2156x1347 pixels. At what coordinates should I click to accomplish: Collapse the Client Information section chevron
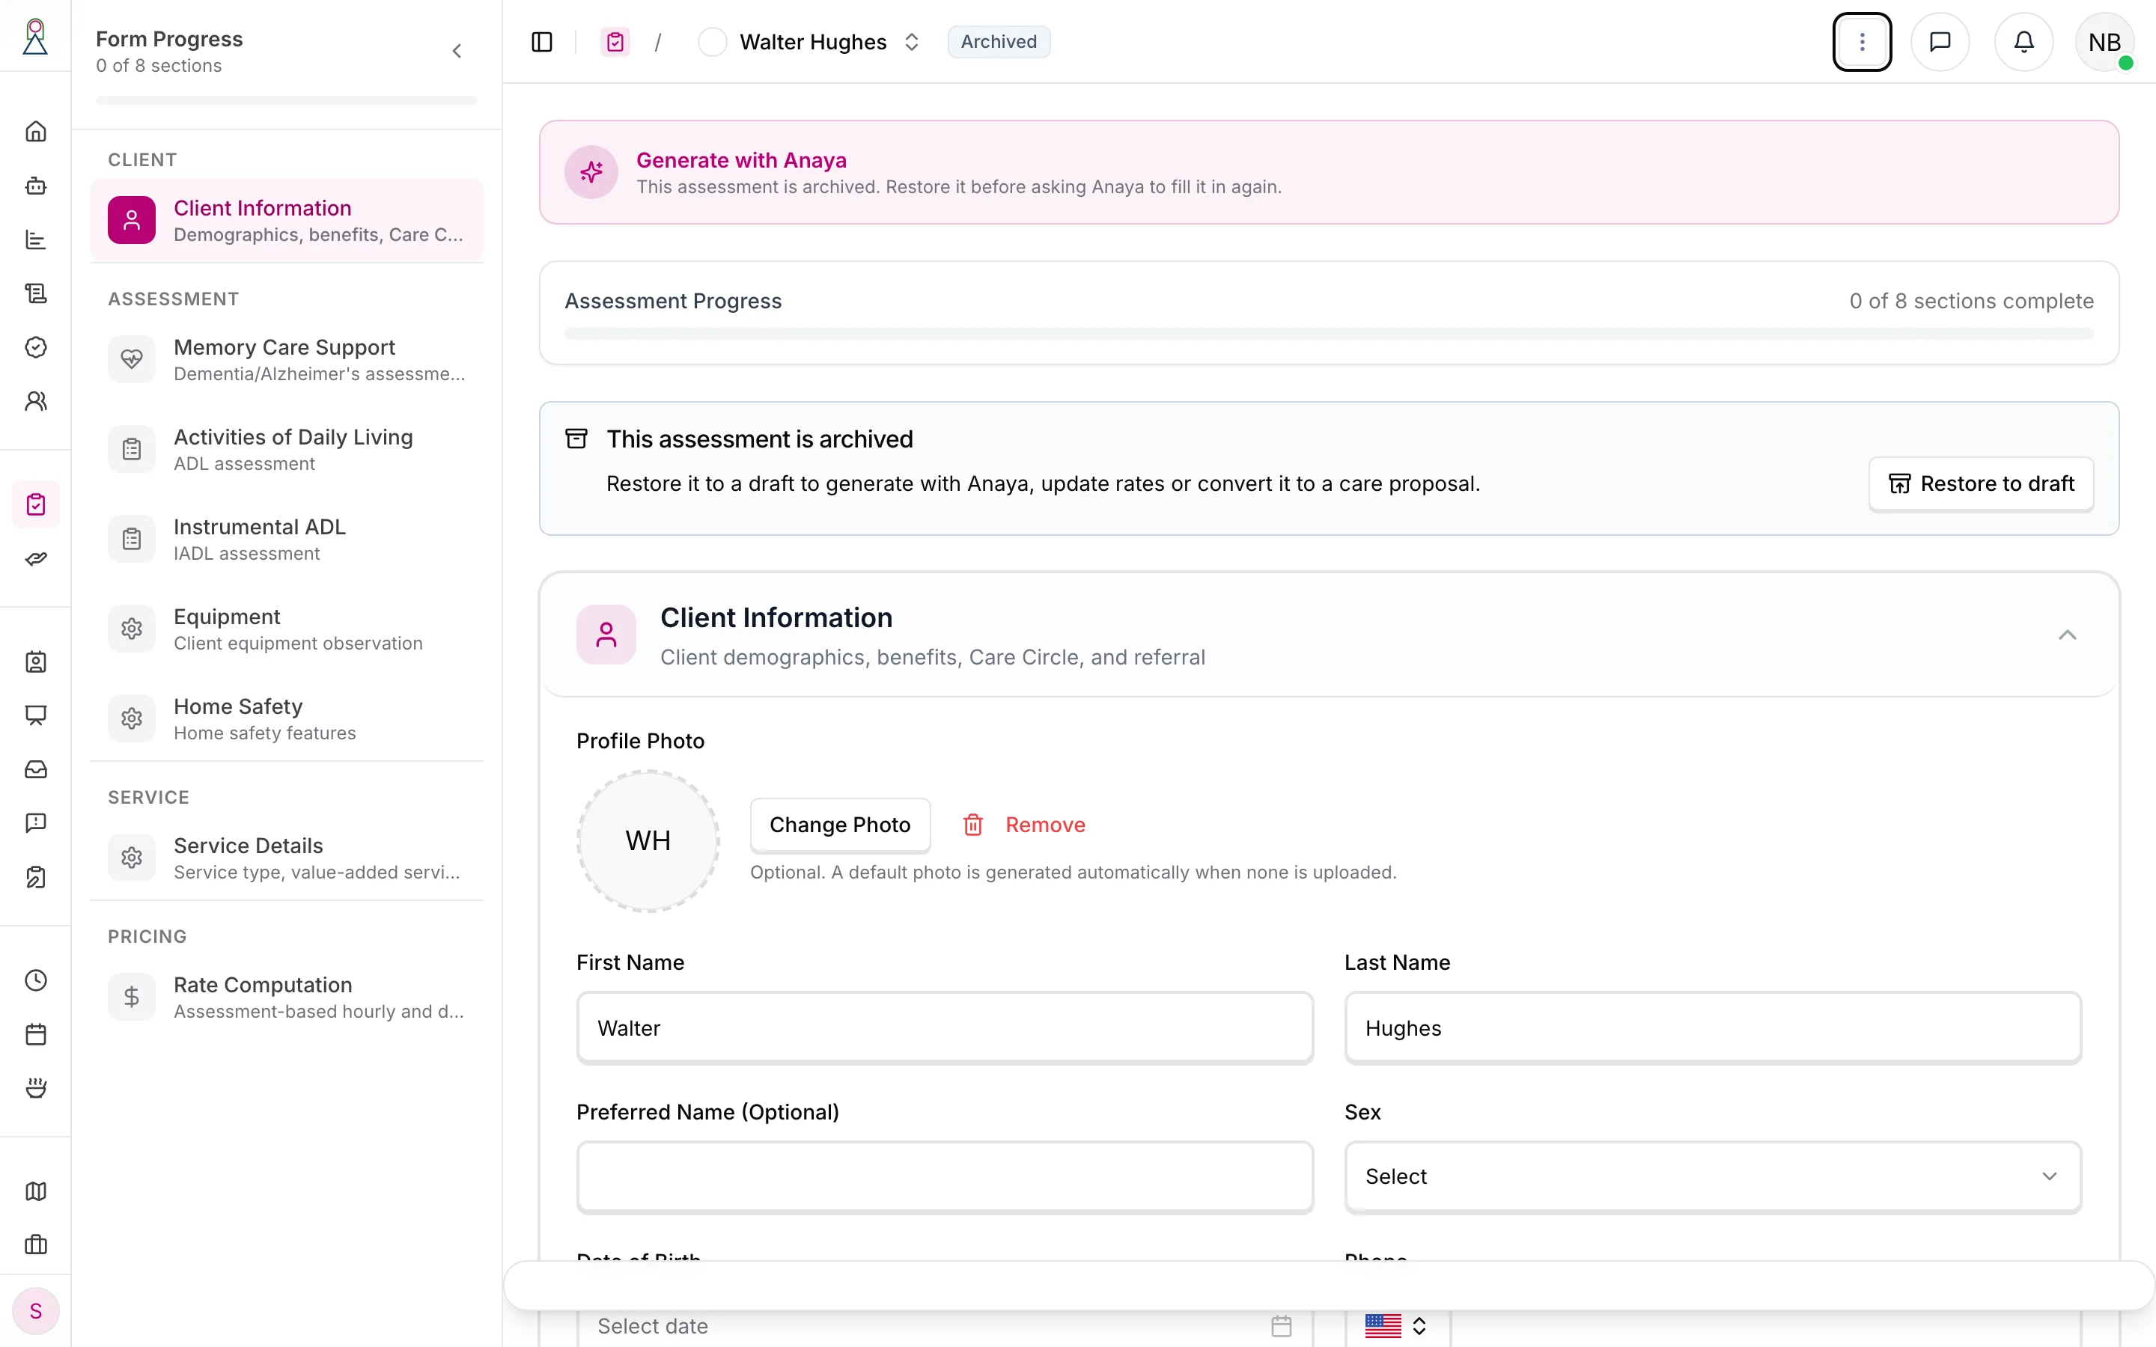tap(2067, 635)
